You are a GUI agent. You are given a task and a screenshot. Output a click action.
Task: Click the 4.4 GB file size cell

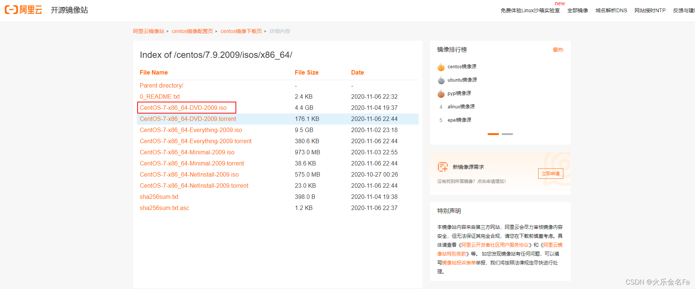304,108
